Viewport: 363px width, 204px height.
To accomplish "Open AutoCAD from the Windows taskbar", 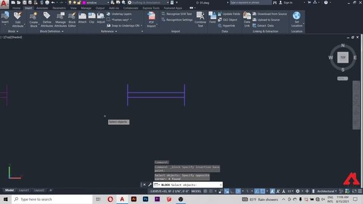I will 122,199.
